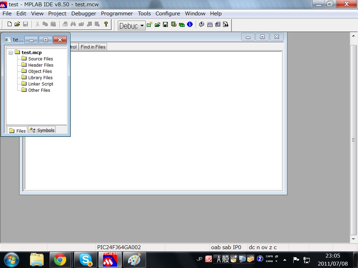Switch to the Symbols tab in project window
The image size is (358, 268).
pos(42,130)
